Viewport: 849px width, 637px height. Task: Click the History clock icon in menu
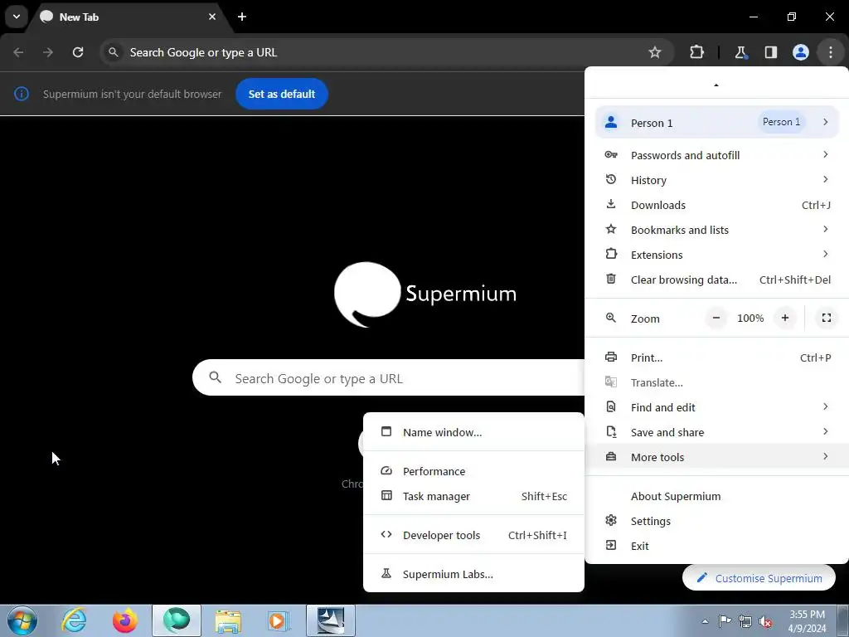pyautogui.click(x=611, y=179)
